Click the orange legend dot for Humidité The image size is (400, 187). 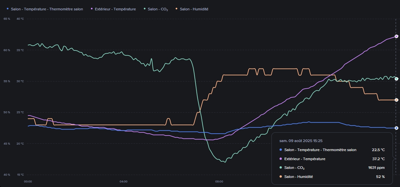pos(177,9)
